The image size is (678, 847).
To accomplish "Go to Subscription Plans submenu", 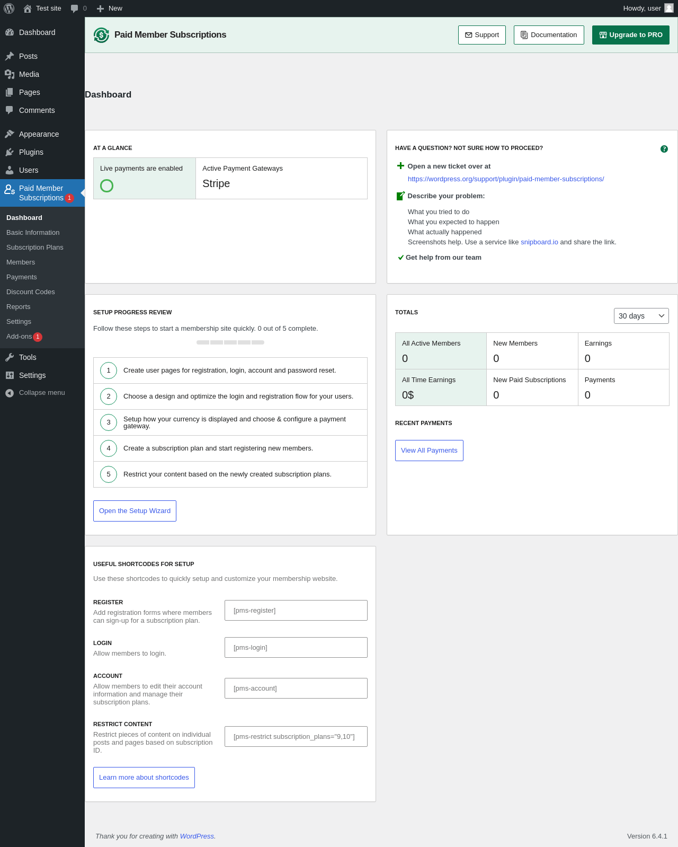I will point(35,248).
